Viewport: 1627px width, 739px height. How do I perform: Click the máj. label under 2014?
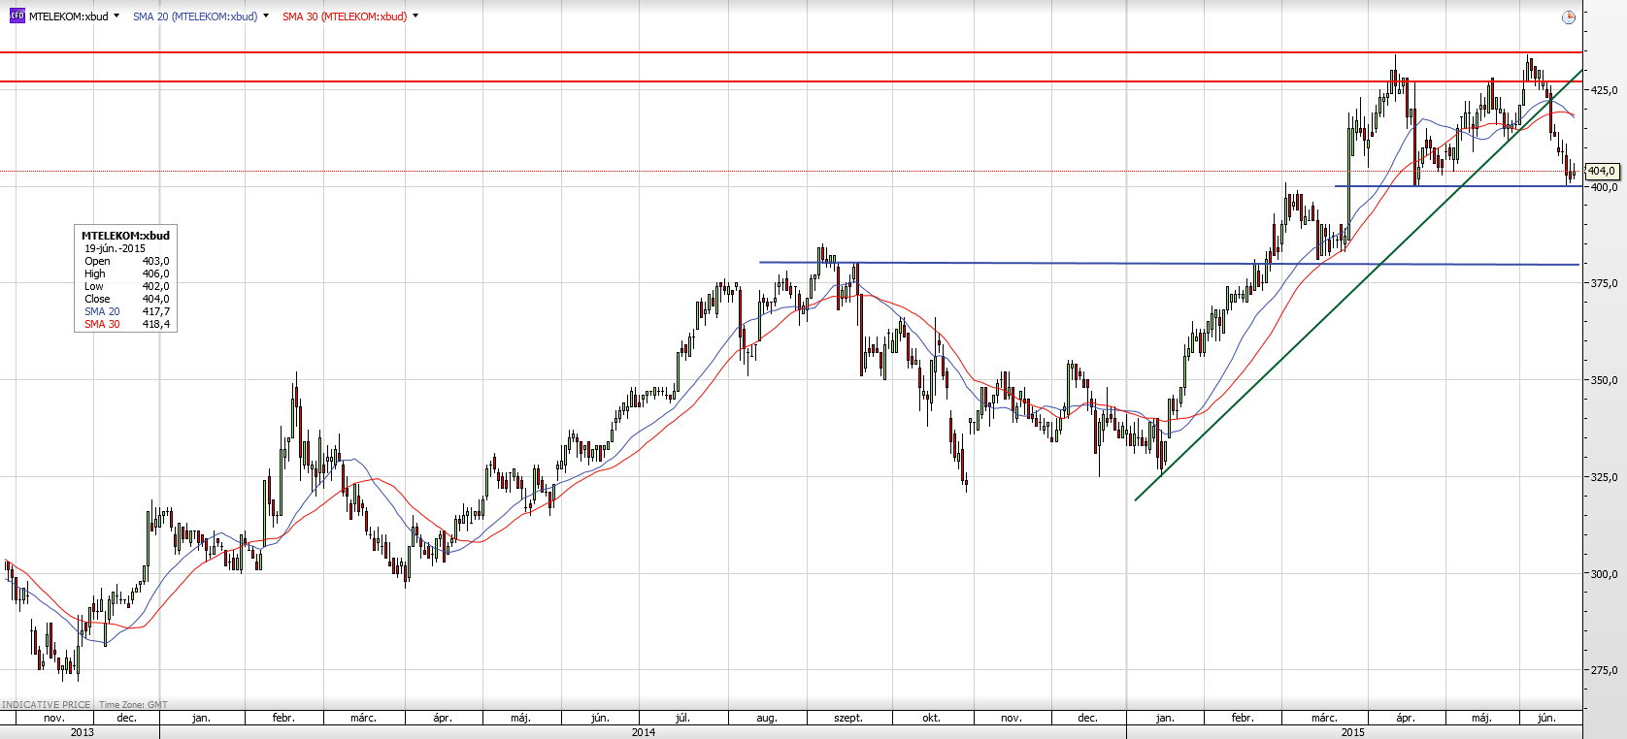point(520,718)
